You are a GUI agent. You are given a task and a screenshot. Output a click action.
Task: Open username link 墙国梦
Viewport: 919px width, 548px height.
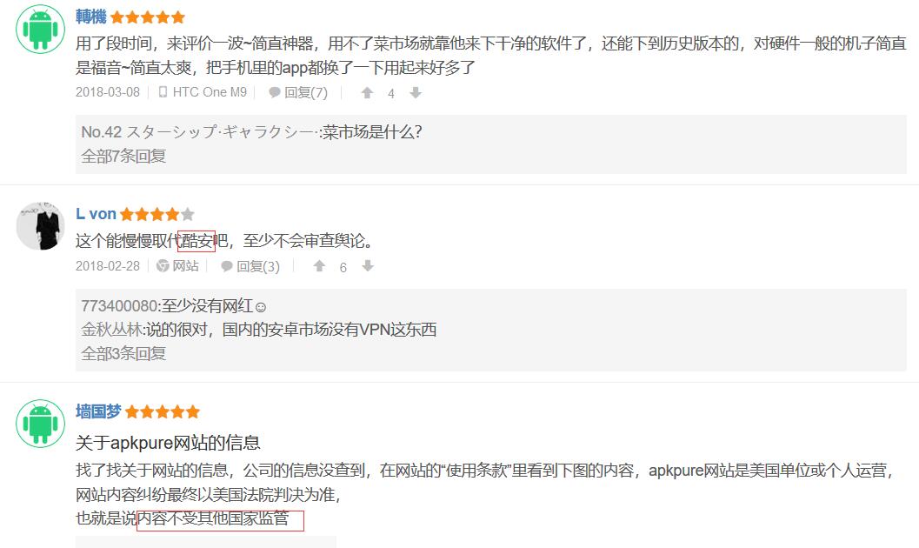tap(98, 411)
